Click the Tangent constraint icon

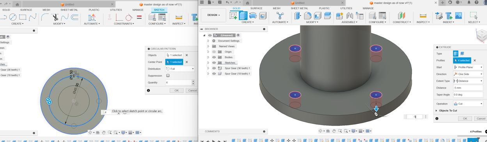coord(129,17)
